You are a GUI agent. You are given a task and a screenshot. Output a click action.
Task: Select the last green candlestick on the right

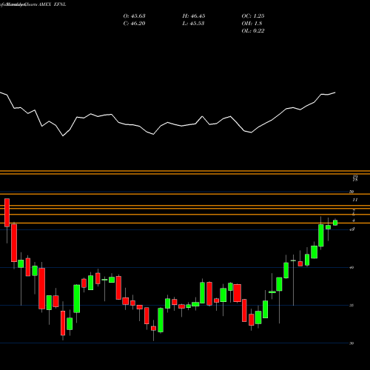coord(335,222)
